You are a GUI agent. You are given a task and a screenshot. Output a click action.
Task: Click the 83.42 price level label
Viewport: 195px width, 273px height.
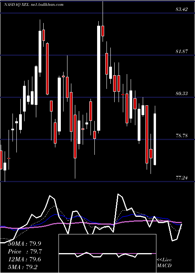[x=182, y=9]
